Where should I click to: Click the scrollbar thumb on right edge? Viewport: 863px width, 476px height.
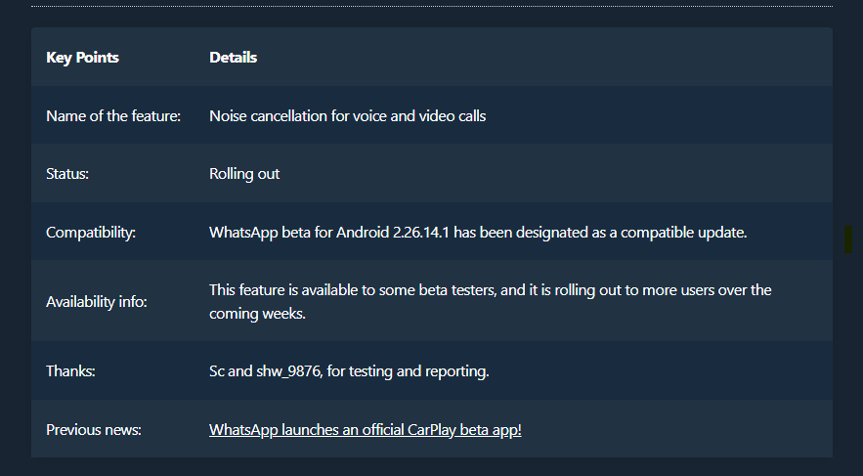(x=847, y=239)
